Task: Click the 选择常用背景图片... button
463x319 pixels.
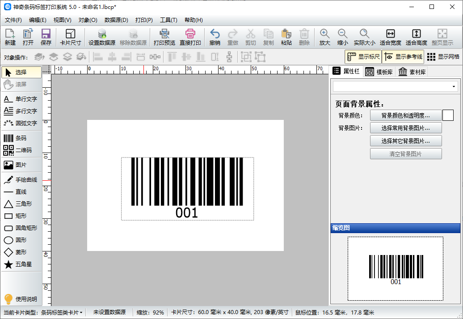Action: tap(406, 128)
